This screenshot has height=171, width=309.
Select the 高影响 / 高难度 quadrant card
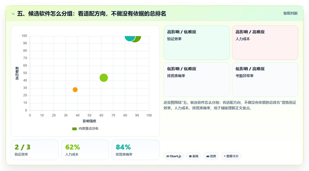tap(265, 42)
